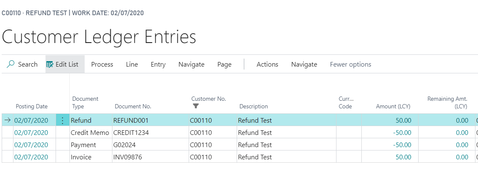Click the empty currency code cell of Refund row
This screenshot has height=172, width=478.
[x=349, y=120]
